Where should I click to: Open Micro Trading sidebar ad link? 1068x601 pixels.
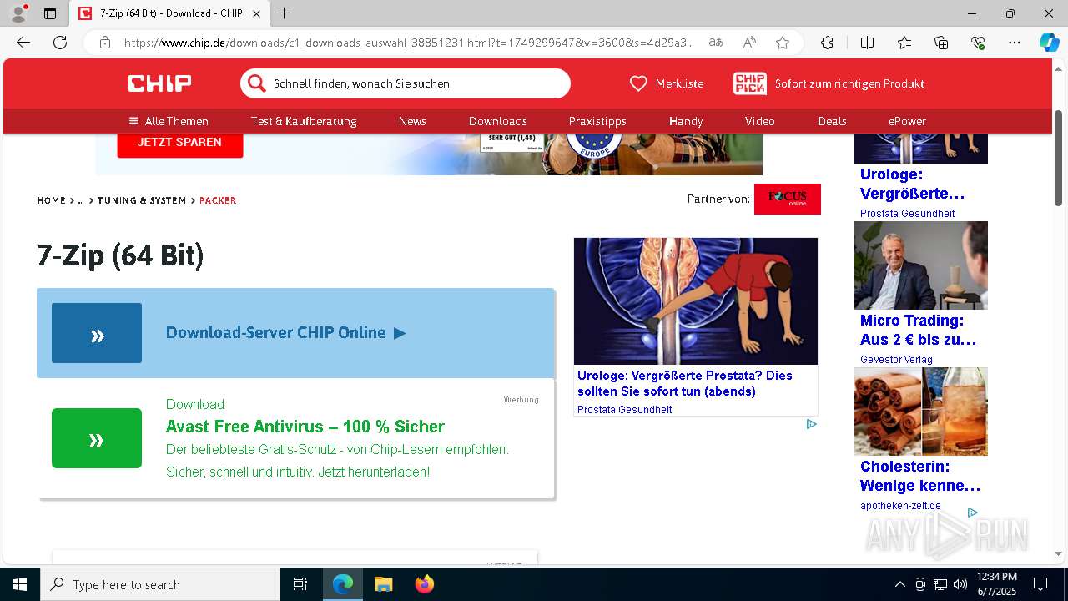click(918, 330)
